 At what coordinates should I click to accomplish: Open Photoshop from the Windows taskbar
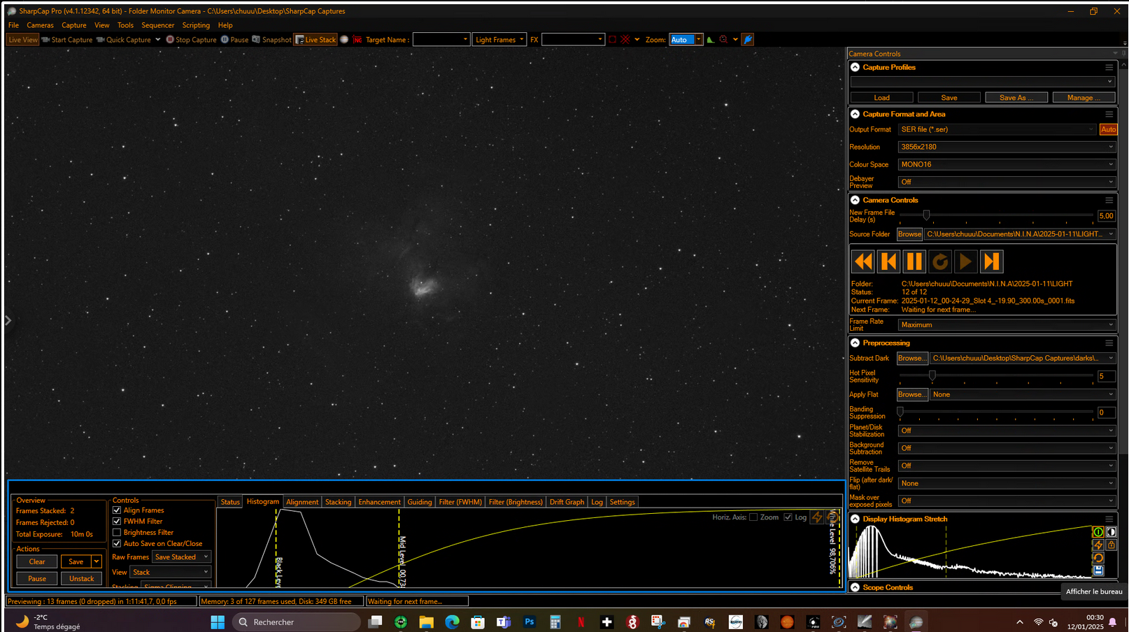pyautogui.click(x=530, y=622)
